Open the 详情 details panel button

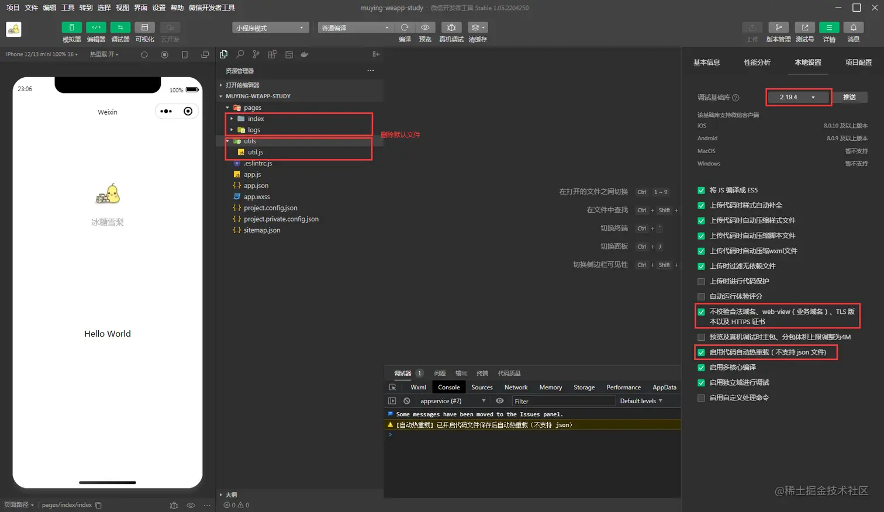pyautogui.click(x=829, y=27)
